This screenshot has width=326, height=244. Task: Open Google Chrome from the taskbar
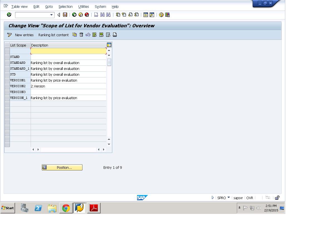pos(66,208)
